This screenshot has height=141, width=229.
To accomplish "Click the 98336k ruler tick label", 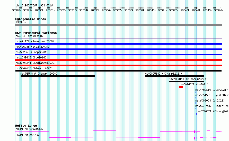I will pos(107,10).
